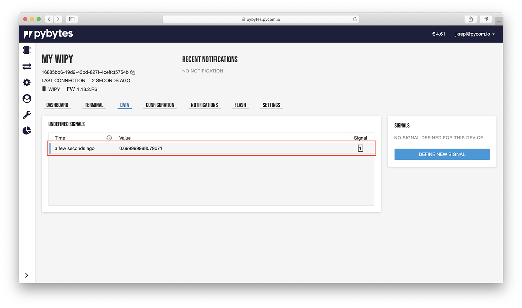Open the Flash tab
Viewport: 522px width, 308px height.
(x=240, y=105)
